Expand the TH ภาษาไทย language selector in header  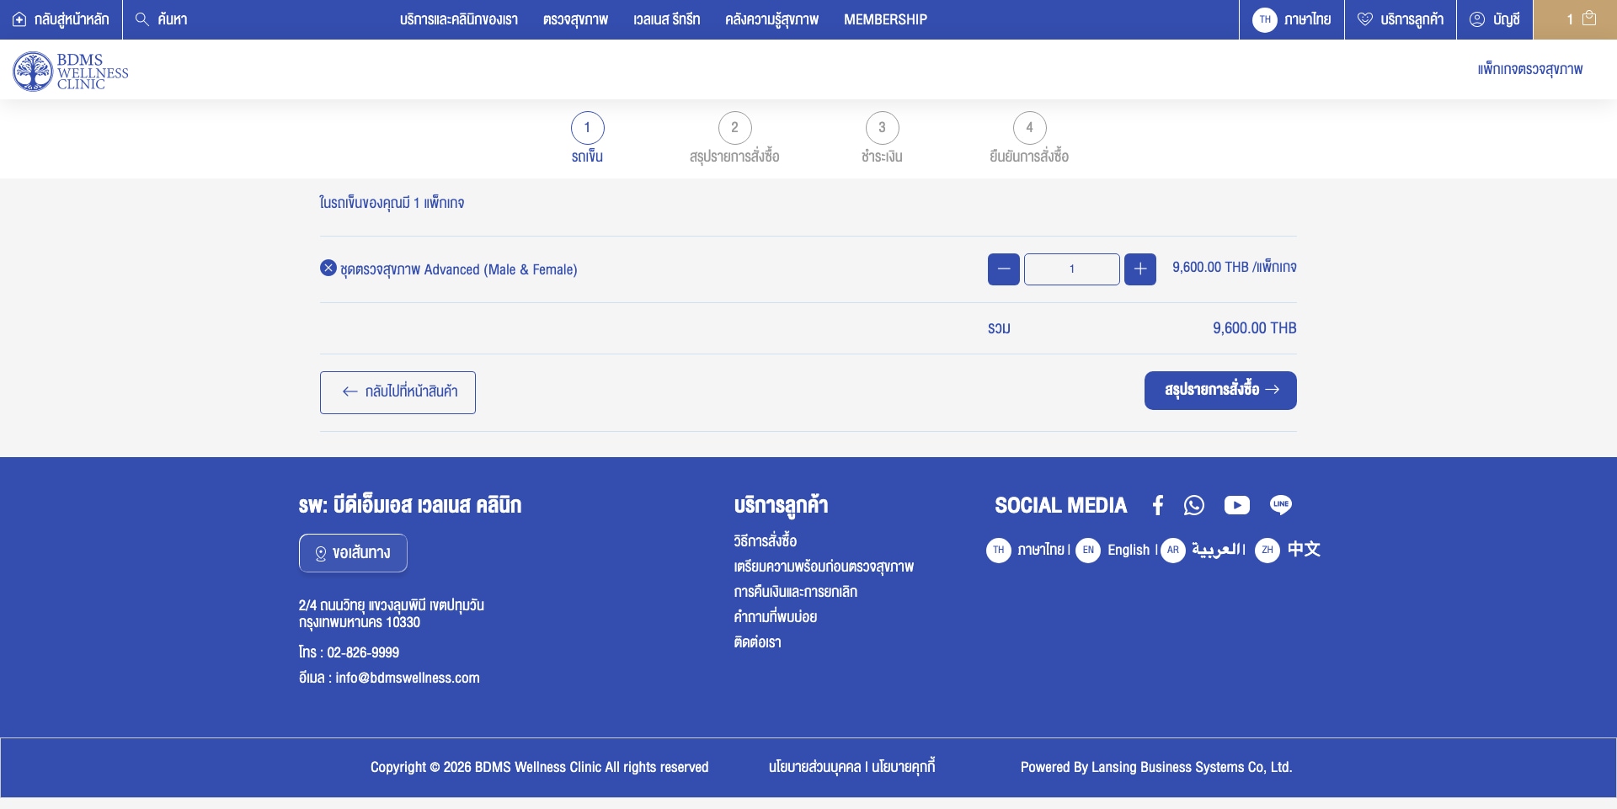pyautogui.click(x=1292, y=19)
